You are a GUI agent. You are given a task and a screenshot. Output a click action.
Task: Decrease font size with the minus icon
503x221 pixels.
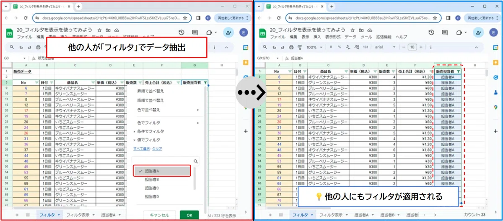coord(405,47)
